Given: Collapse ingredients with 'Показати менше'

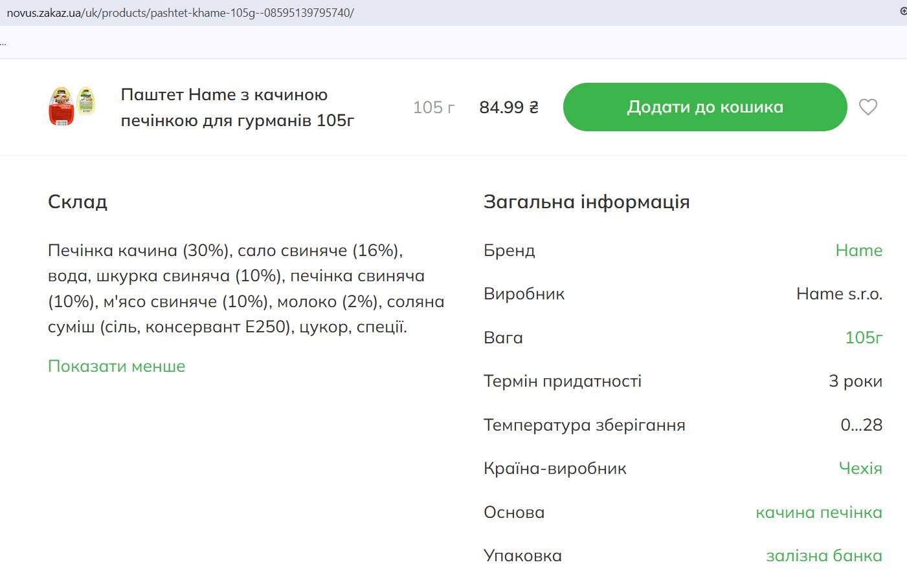Looking at the screenshot, I should coord(117,366).
